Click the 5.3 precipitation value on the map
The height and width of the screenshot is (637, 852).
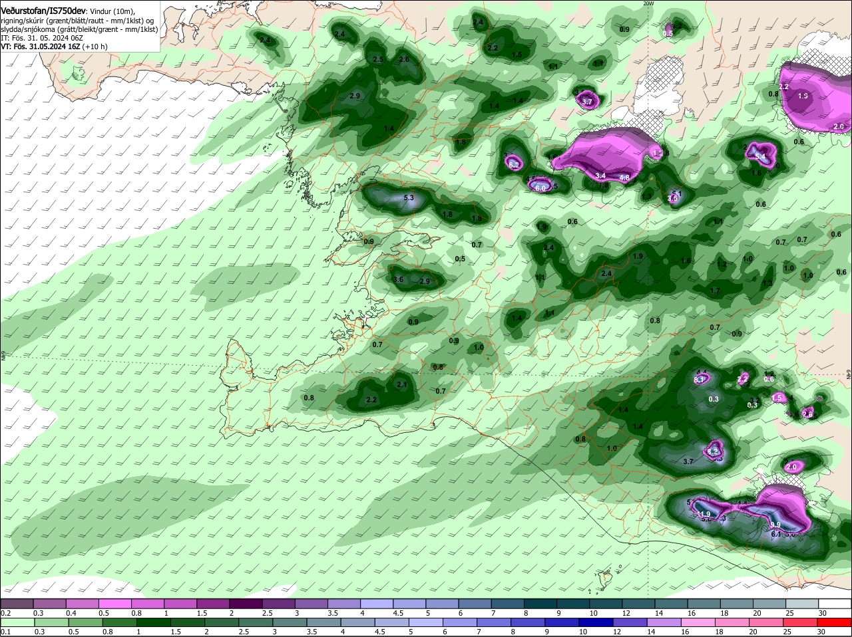pos(409,197)
